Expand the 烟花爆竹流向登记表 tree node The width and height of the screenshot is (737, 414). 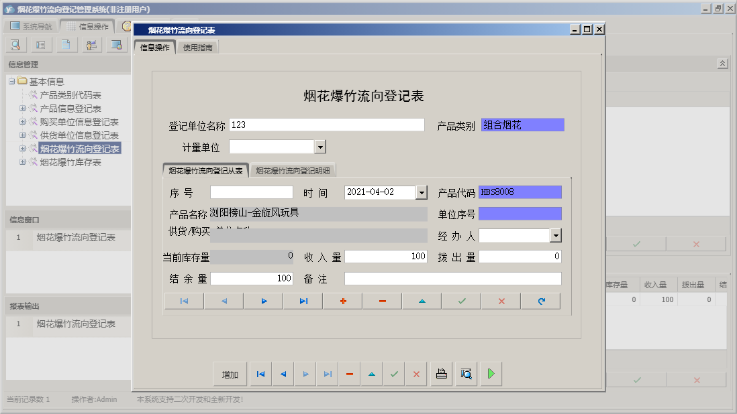22,149
